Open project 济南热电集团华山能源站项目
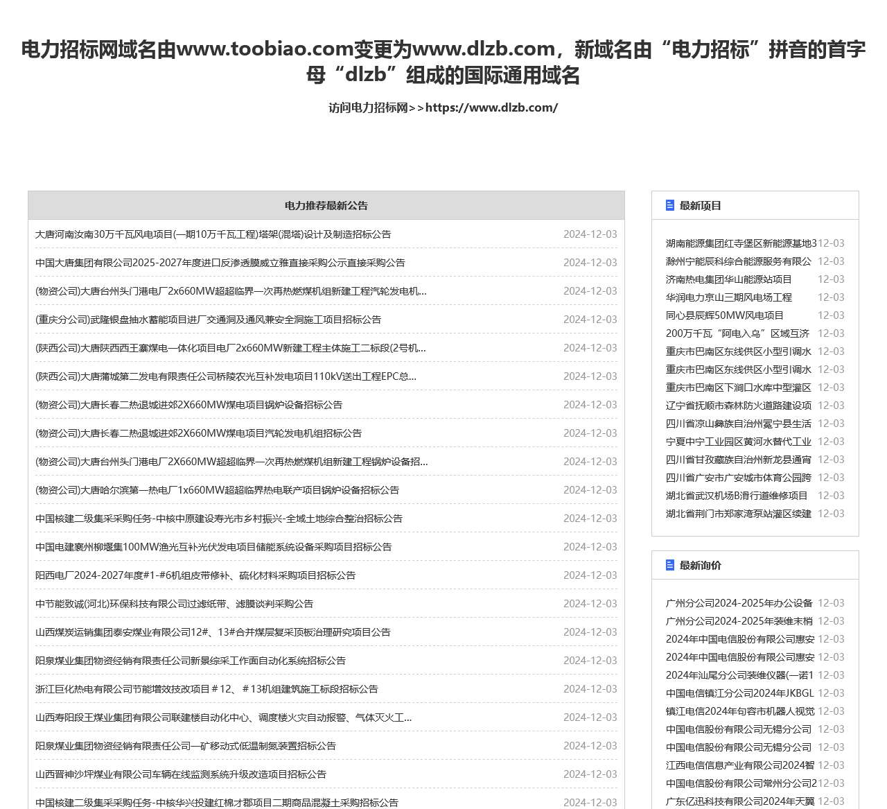This screenshot has height=809, width=887. click(x=729, y=279)
